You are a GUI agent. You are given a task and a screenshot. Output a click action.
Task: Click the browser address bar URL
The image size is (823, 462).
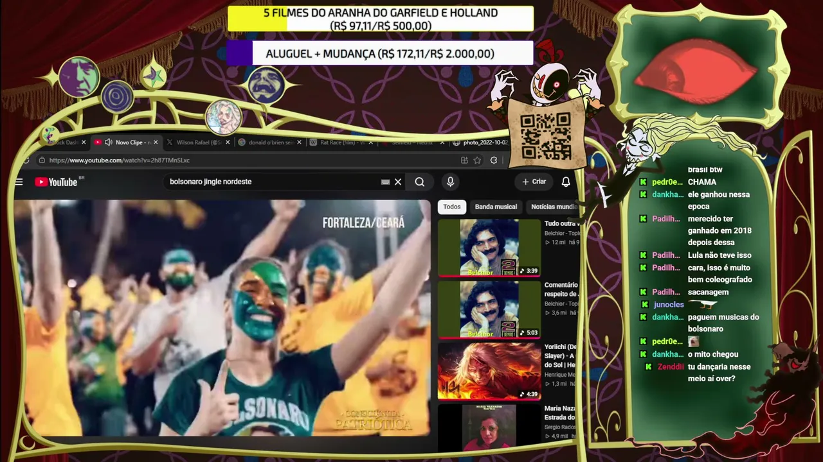tap(120, 160)
